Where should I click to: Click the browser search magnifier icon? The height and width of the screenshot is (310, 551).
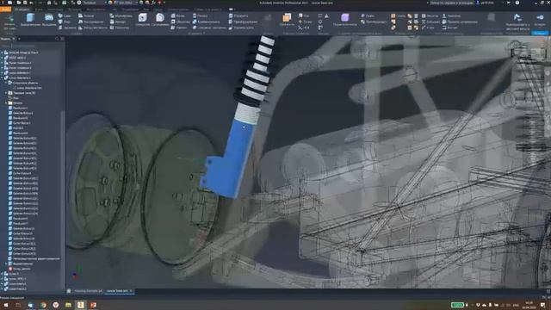(x=57, y=39)
